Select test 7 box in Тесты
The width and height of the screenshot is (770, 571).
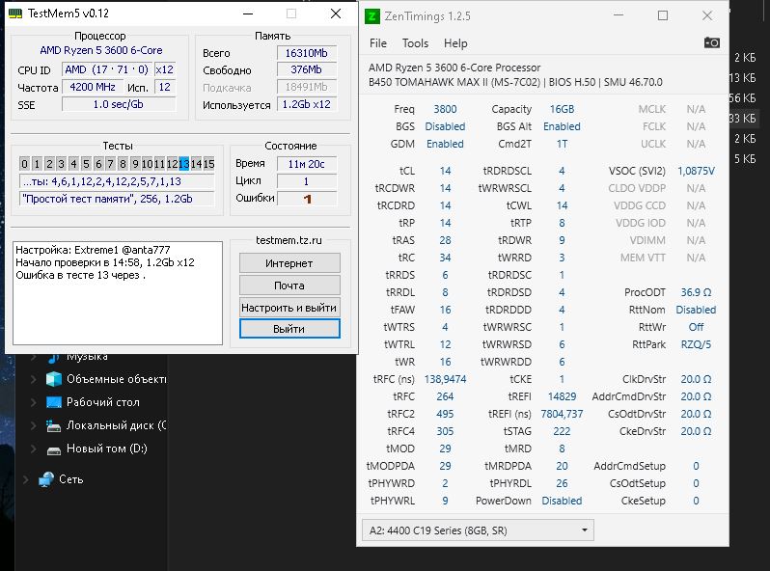coord(111,164)
